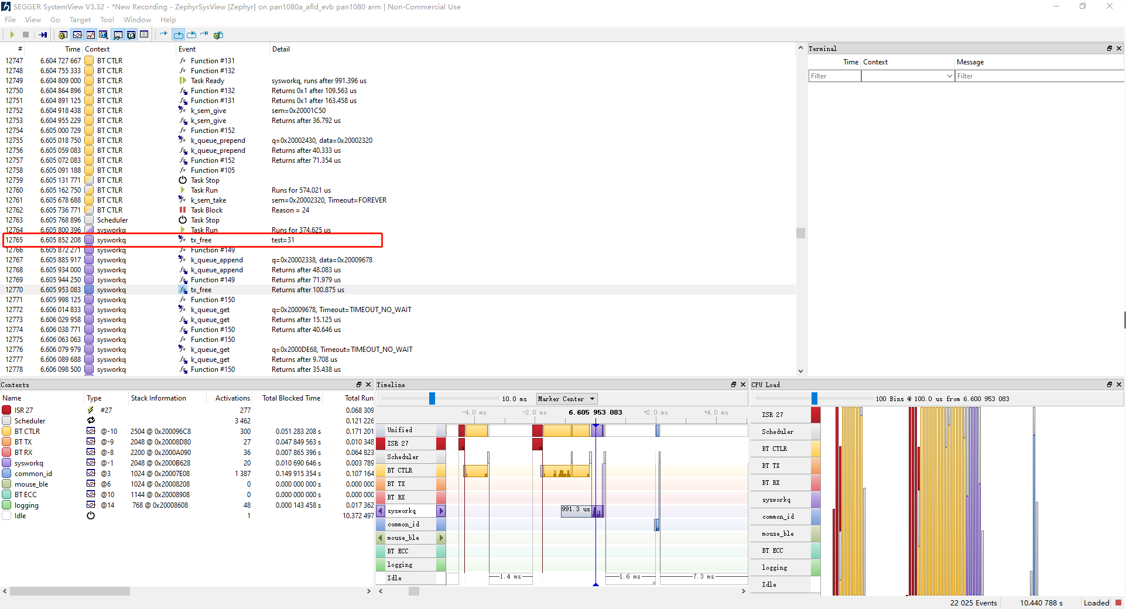This screenshot has width=1126, height=609.
Task: Sort contexts by Total Blocked Time header
Action: [291, 398]
